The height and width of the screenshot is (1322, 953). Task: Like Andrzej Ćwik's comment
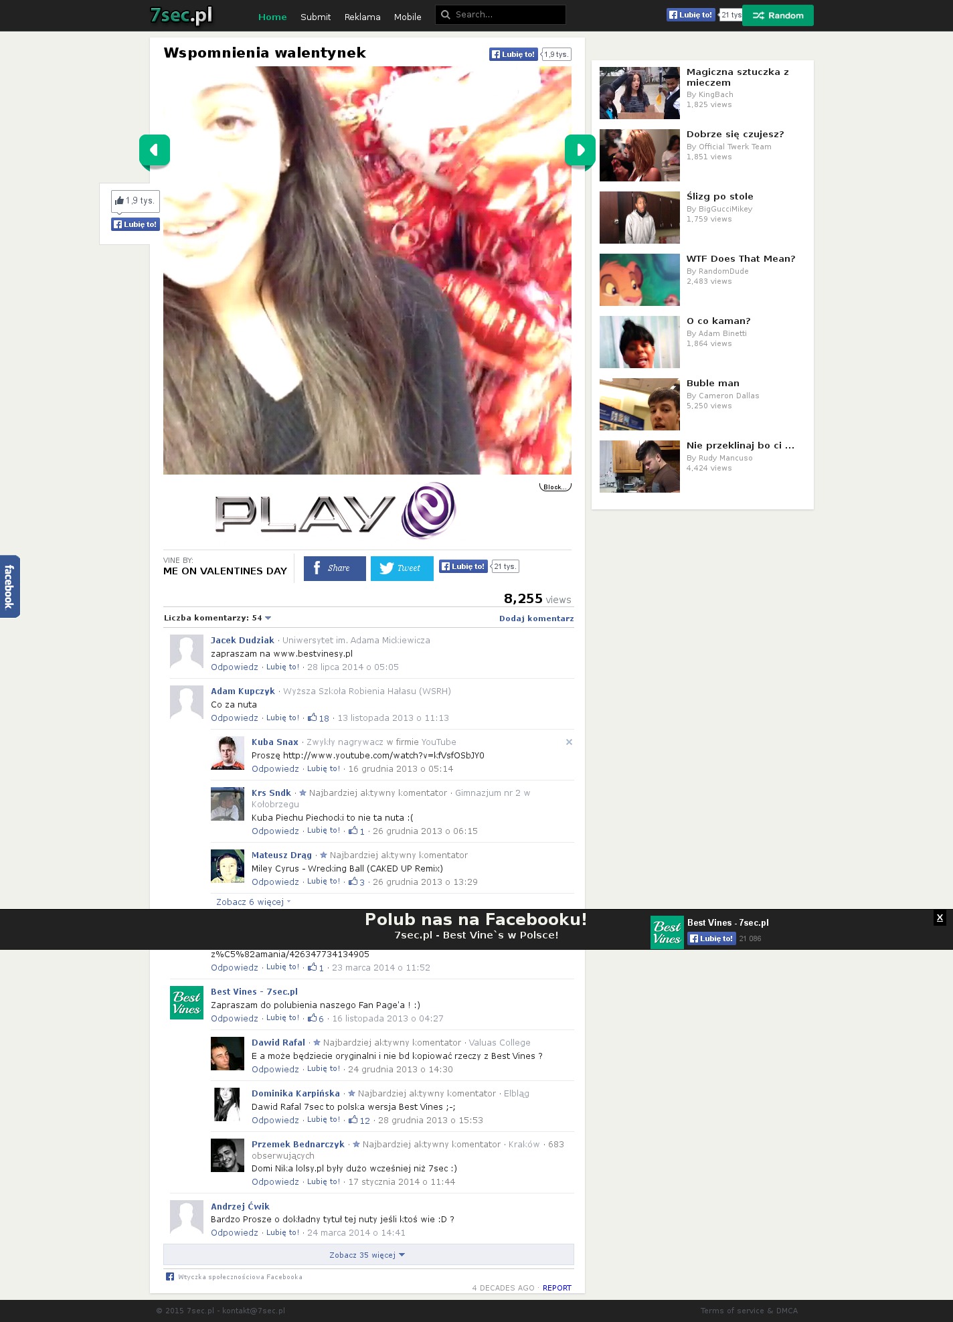(x=282, y=1233)
